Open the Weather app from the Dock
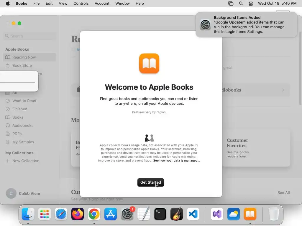The height and width of the screenshot is (226, 302). pos(234,214)
